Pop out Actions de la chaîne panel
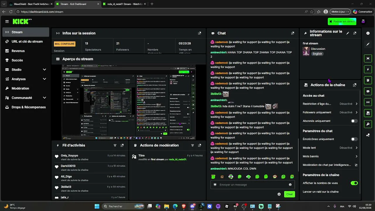This screenshot has width=375, height=211. coord(355,85)
